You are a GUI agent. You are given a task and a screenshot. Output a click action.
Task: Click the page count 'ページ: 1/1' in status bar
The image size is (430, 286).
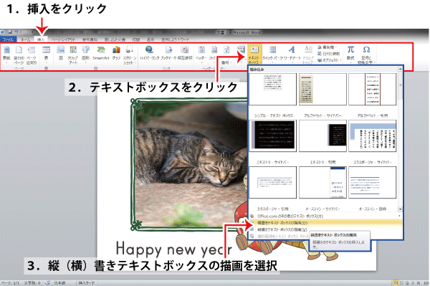[10, 282]
